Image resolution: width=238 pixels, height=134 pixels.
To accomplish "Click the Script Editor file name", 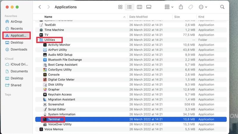I will [x=57, y=109].
